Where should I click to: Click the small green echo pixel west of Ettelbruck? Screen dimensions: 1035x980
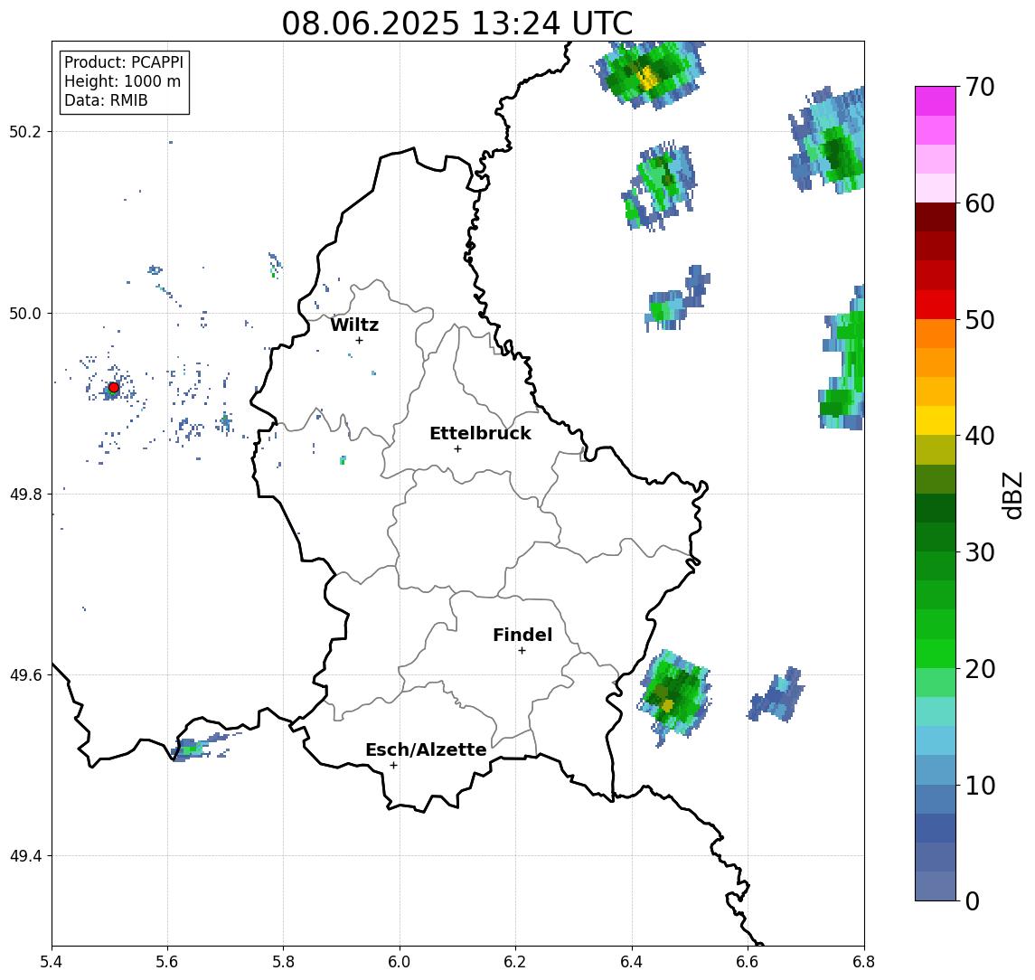tap(343, 460)
